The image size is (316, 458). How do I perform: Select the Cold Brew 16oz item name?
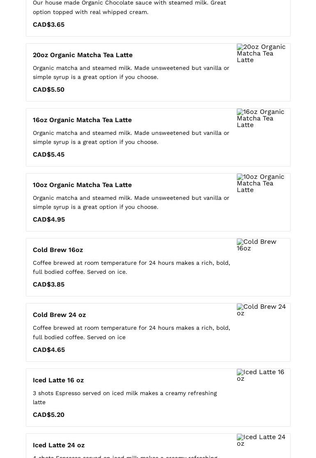click(58, 250)
